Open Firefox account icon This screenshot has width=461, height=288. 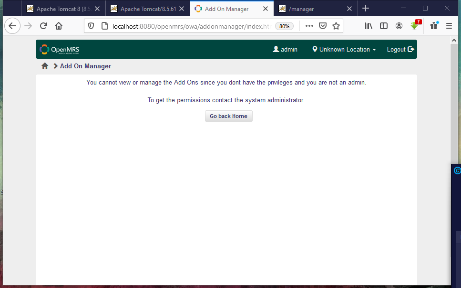[399, 26]
